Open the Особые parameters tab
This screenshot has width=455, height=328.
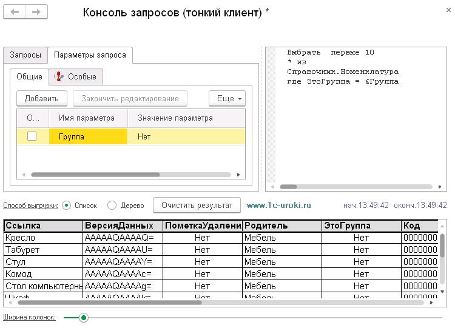[x=76, y=76]
